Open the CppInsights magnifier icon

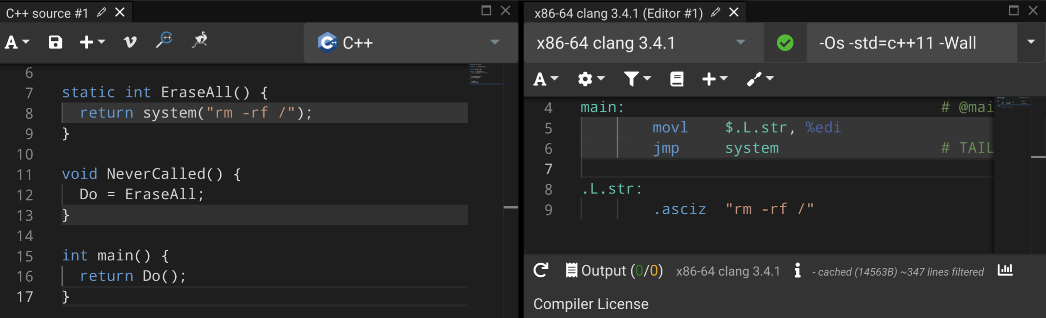(164, 40)
